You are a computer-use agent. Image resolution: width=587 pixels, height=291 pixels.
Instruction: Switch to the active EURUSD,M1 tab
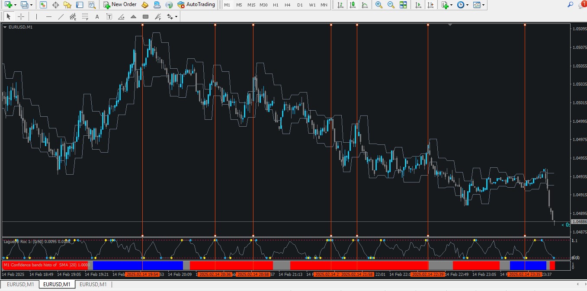pyautogui.click(x=57, y=284)
